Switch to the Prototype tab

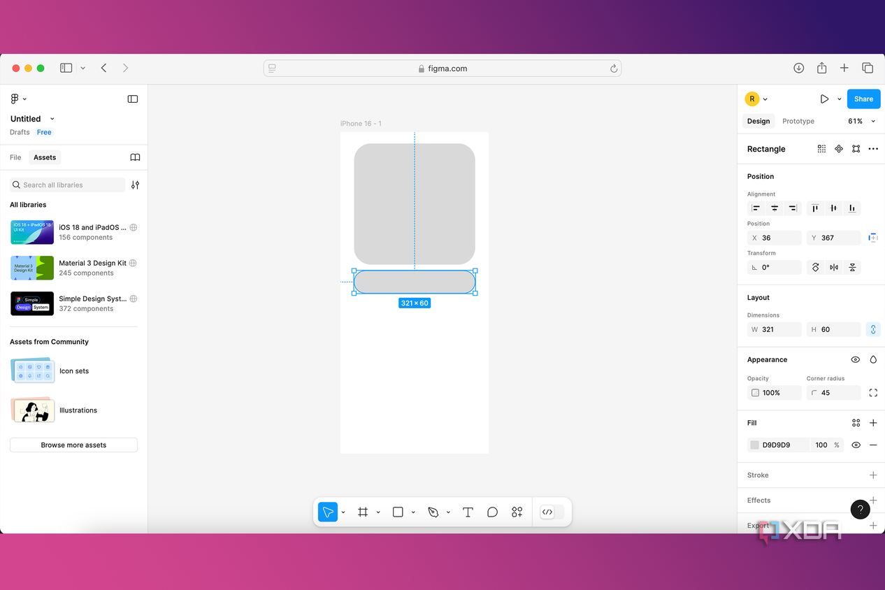(798, 121)
